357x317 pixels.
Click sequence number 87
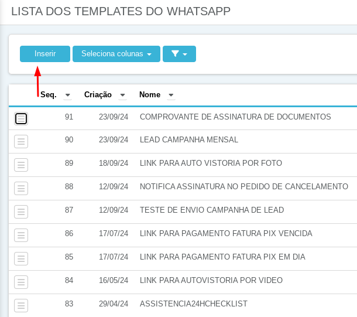[69, 210]
